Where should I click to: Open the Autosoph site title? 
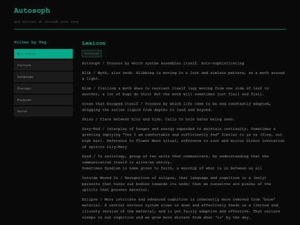pyautogui.click(x=32, y=11)
